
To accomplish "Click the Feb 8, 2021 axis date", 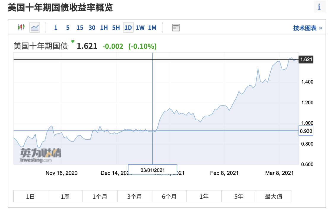I will pos(224,173).
